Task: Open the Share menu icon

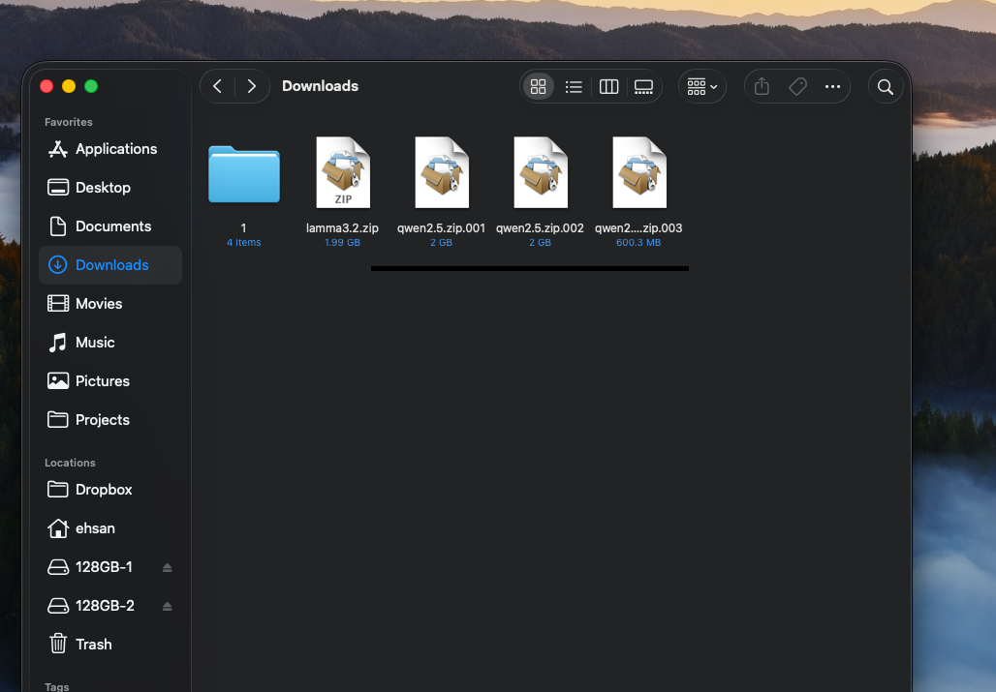Action: 762,86
